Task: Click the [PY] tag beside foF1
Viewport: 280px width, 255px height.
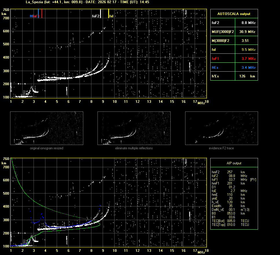Action: 253,180
